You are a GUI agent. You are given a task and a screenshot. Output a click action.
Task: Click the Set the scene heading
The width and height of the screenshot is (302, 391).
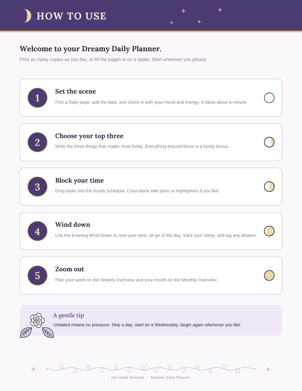[x=75, y=92]
